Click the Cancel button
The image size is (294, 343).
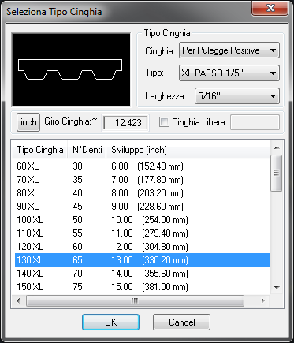(x=181, y=322)
